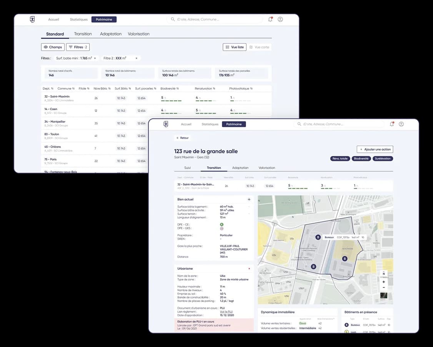433x347 pixels.
Task: Go to Statistiques in the back list window
Action: click(x=79, y=19)
